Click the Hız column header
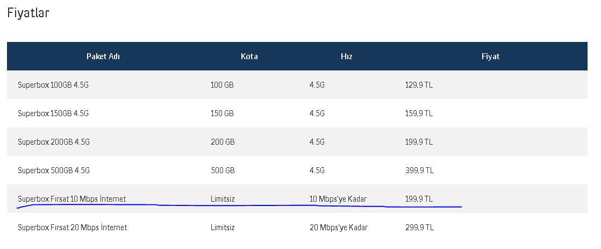Image resolution: width=601 pixels, height=249 pixels. click(x=346, y=56)
